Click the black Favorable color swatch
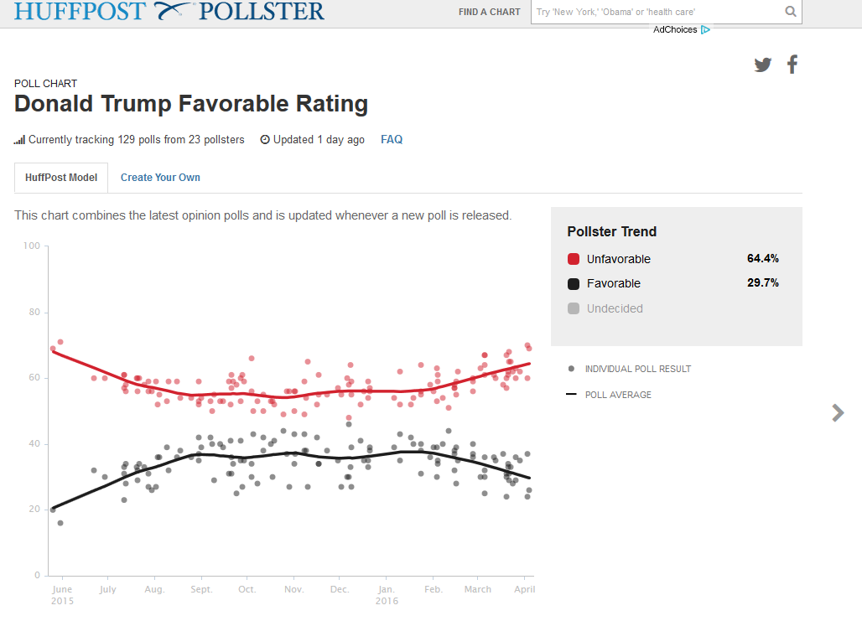 (574, 283)
